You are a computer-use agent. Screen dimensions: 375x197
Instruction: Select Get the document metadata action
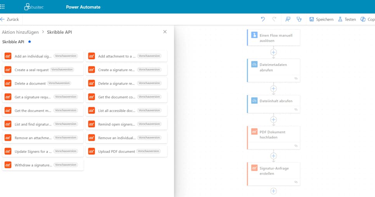[43, 111]
